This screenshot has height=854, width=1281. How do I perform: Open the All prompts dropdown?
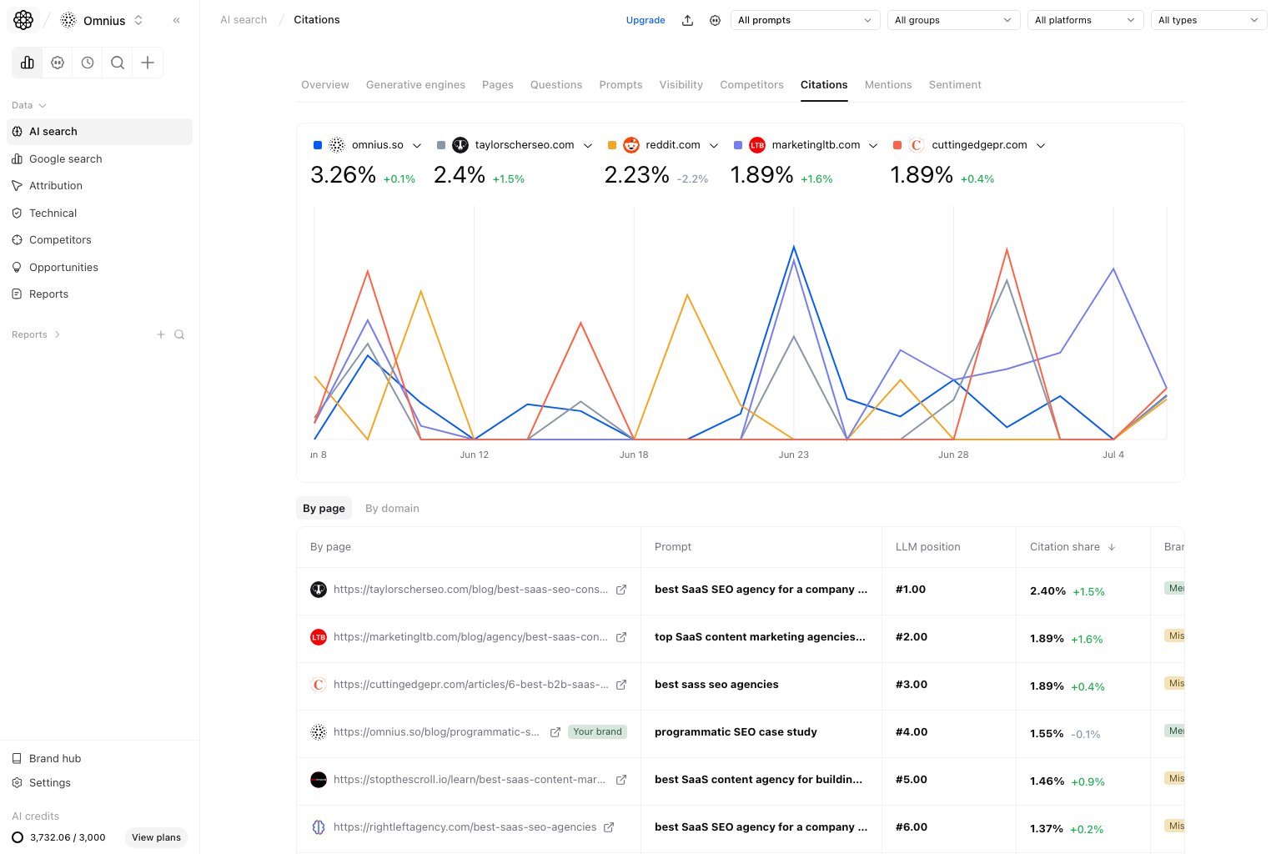(x=805, y=20)
